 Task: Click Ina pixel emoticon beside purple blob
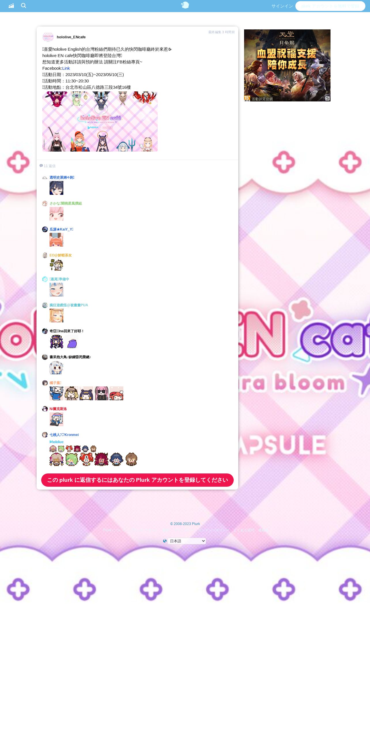click(56, 342)
